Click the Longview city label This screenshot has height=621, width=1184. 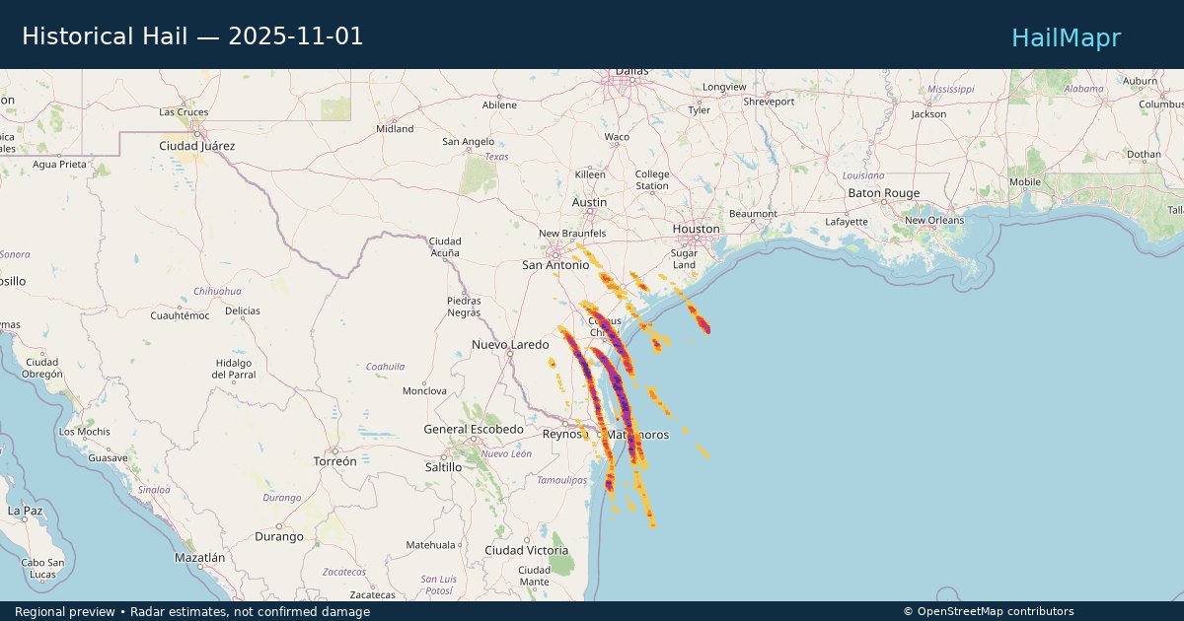pyautogui.click(x=724, y=87)
